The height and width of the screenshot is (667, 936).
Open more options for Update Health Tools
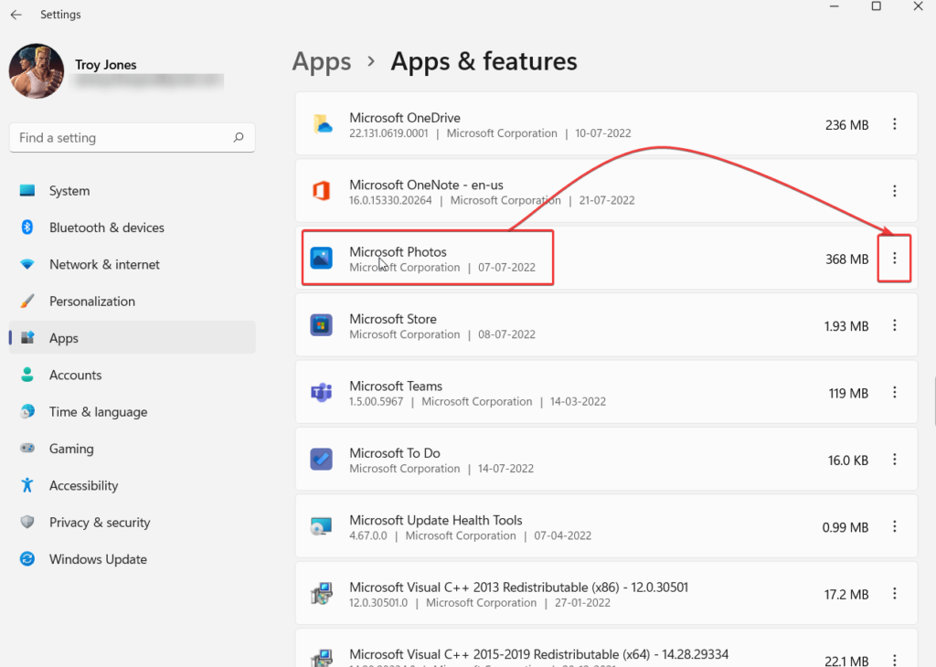point(894,527)
